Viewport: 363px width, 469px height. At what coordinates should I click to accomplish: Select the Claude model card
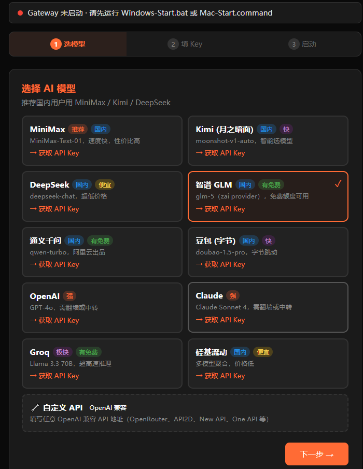(268, 307)
